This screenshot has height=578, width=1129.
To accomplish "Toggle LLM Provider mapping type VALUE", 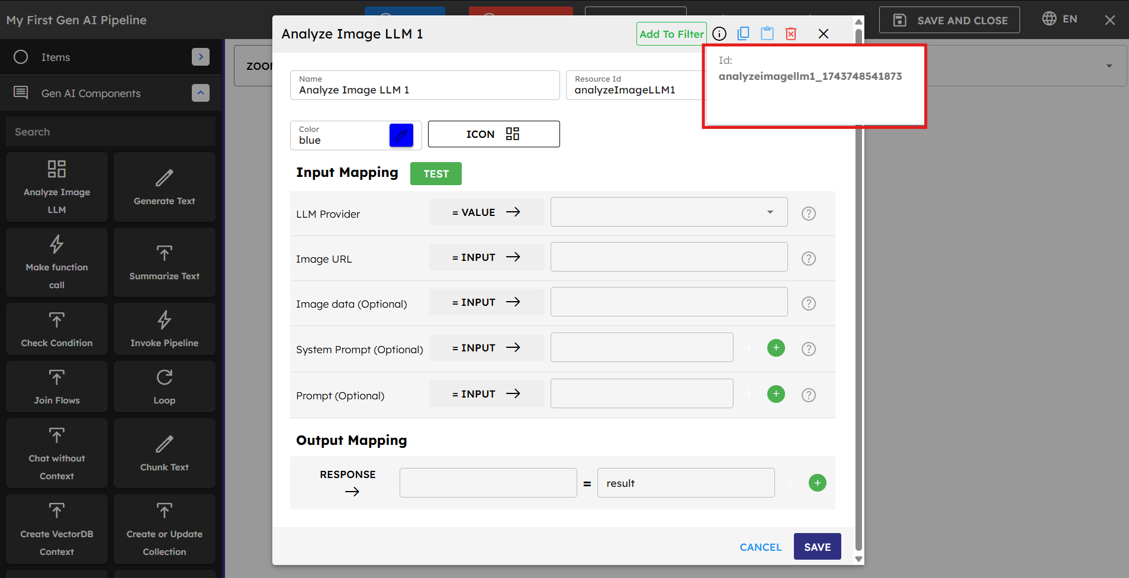I will point(486,212).
